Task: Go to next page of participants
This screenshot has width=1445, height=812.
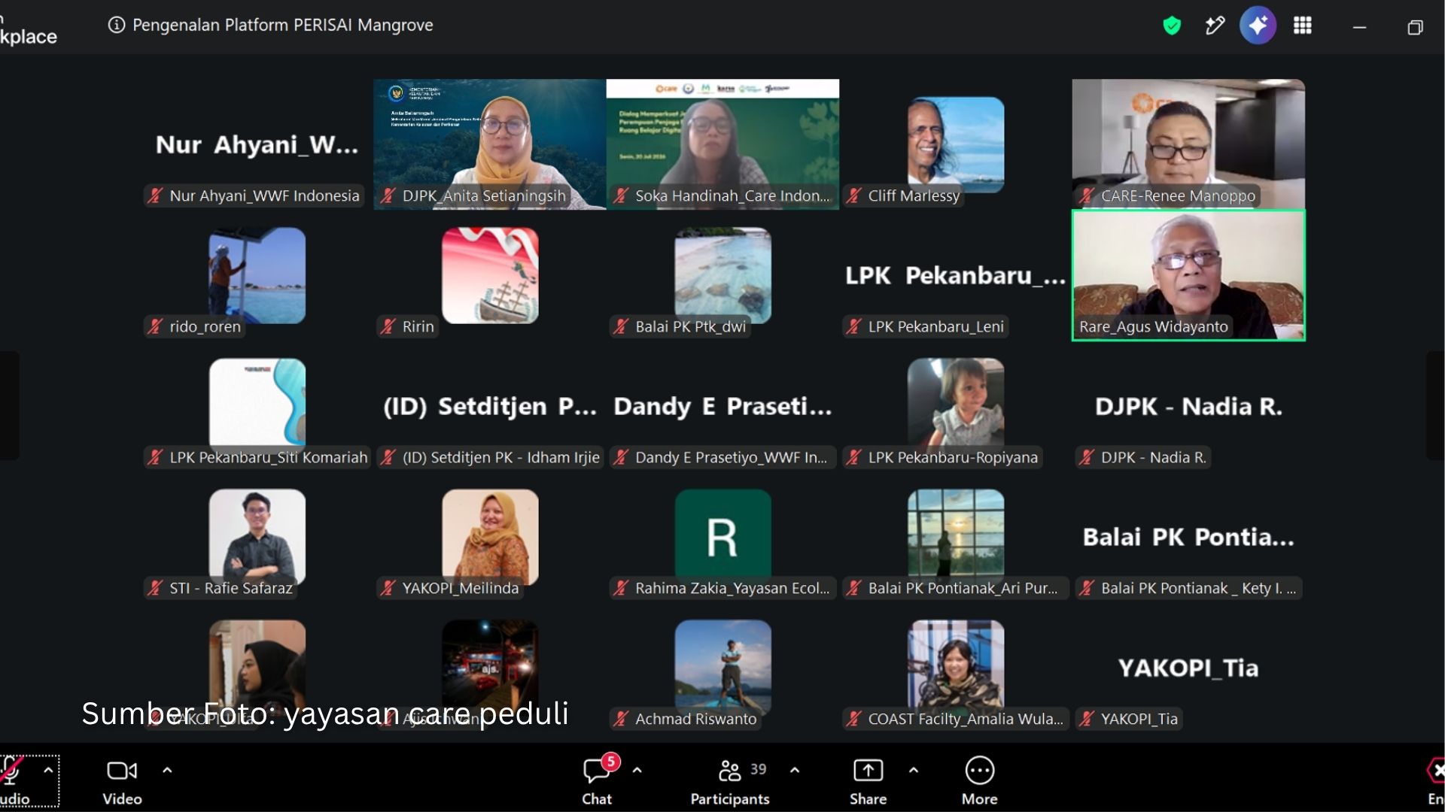Action: pyautogui.click(x=1435, y=405)
